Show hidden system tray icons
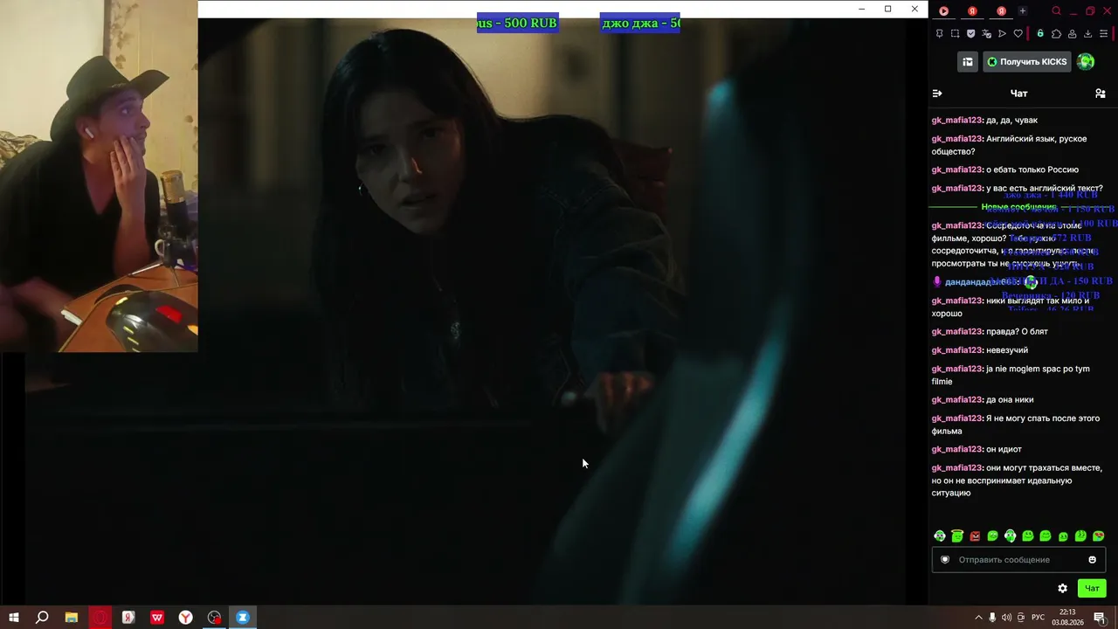The image size is (1118, 629). [x=978, y=618]
